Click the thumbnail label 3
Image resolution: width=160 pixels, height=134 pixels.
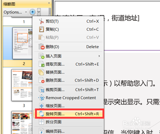point(24,105)
